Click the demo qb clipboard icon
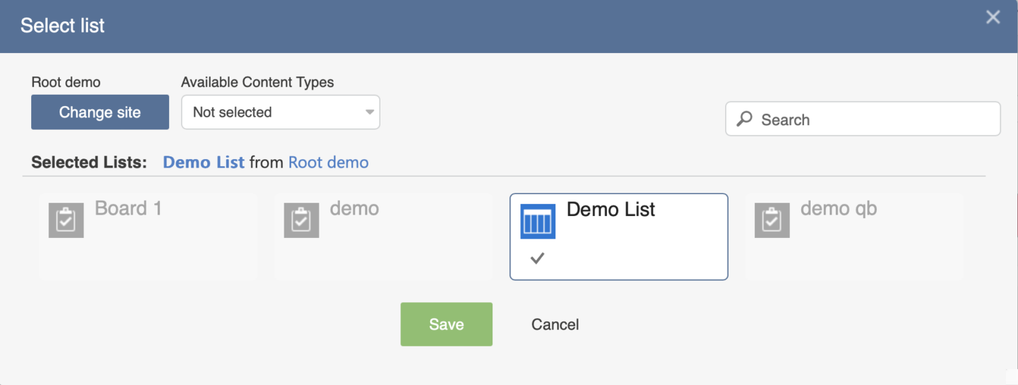Screen dimensions: 1018x385 point(772,221)
